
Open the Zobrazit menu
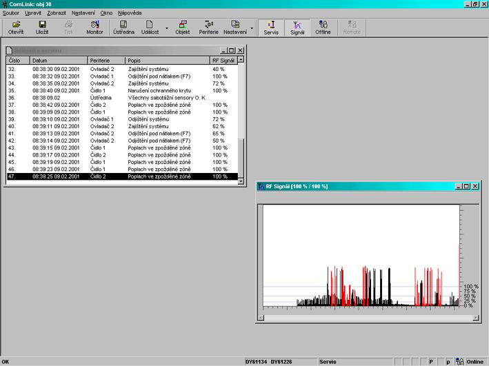pos(57,13)
